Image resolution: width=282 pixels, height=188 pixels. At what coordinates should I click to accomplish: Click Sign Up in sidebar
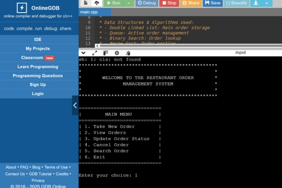pyautogui.click(x=38, y=85)
